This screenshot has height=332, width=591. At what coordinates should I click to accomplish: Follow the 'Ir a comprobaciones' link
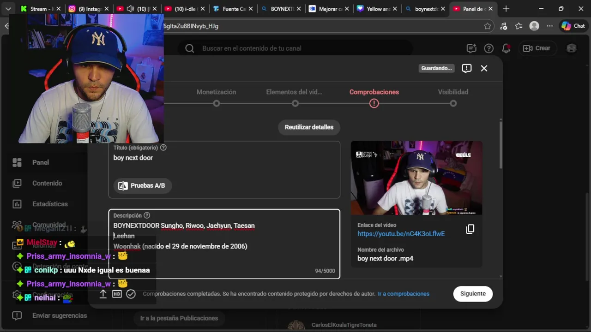tap(404, 294)
